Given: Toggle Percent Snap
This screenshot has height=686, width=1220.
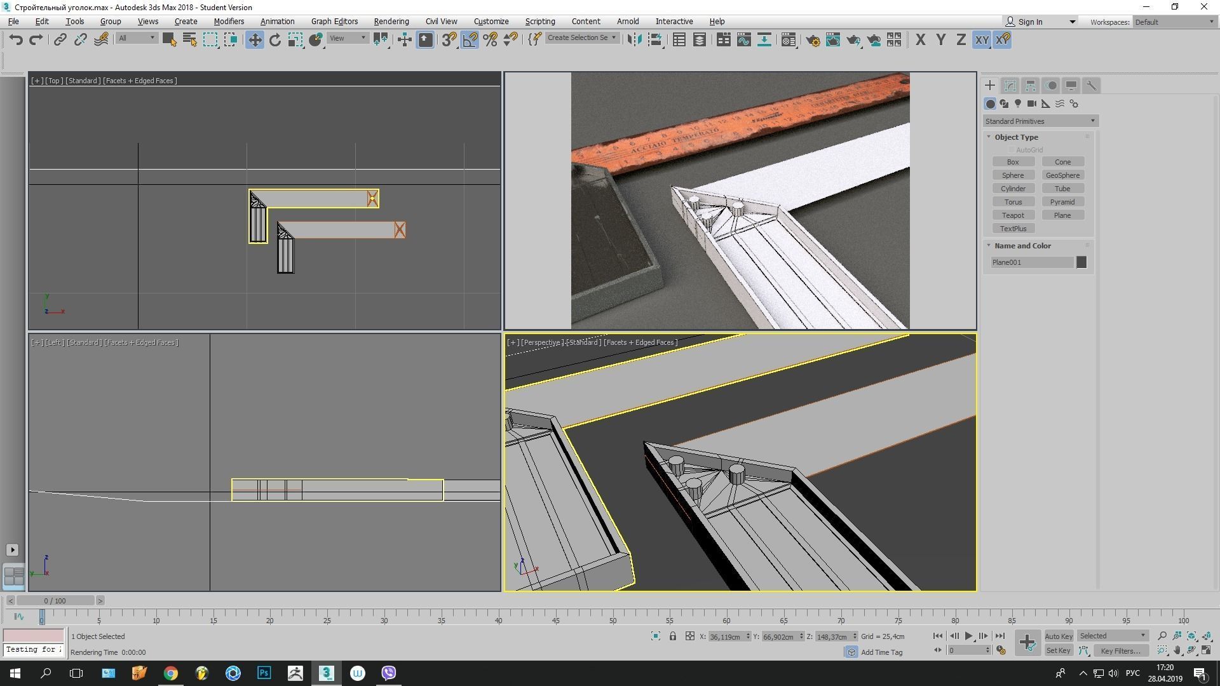Looking at the screenshot, I should (490, 40).
